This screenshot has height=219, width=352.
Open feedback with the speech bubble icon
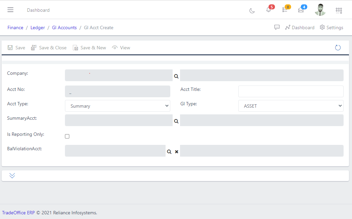point(277,27)
